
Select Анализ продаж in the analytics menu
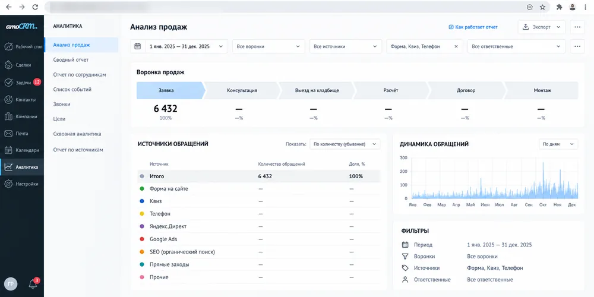click(81, 45)
